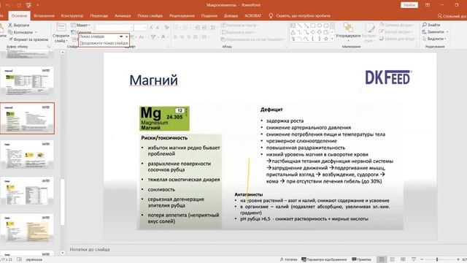The height and width of the screenshot is (263, 467).
Task: Click the Магний slide title text
Action: click(x=154, y=80)
